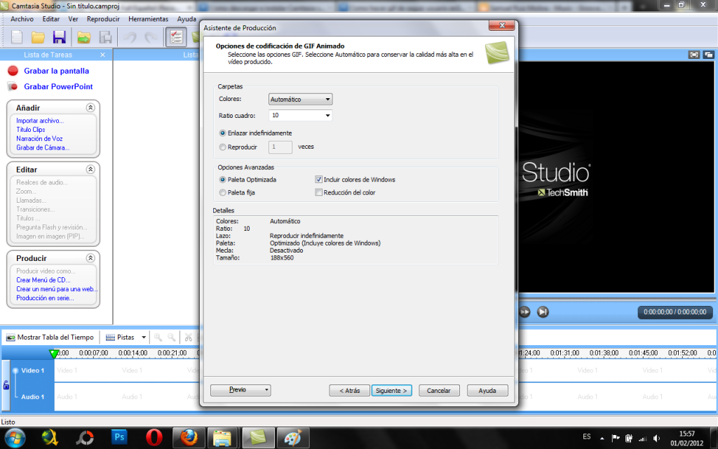
Task: Click the Windows Start orb
Action: point(15,438)
